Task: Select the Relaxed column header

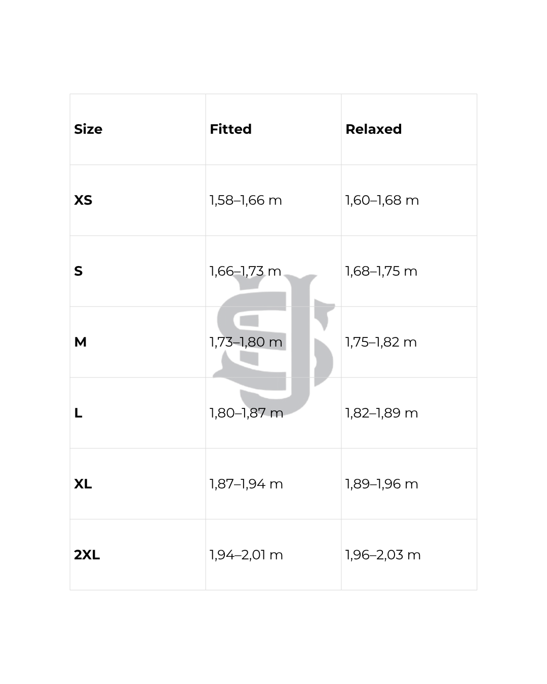Action: [x=373, y=129]
